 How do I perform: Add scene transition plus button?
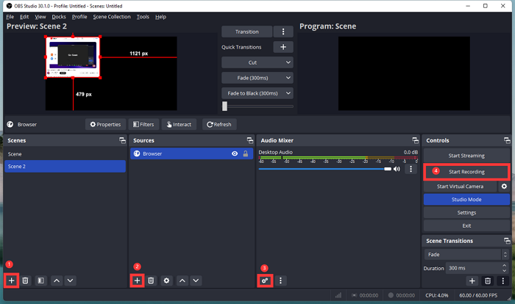click(x=472, y=281)
